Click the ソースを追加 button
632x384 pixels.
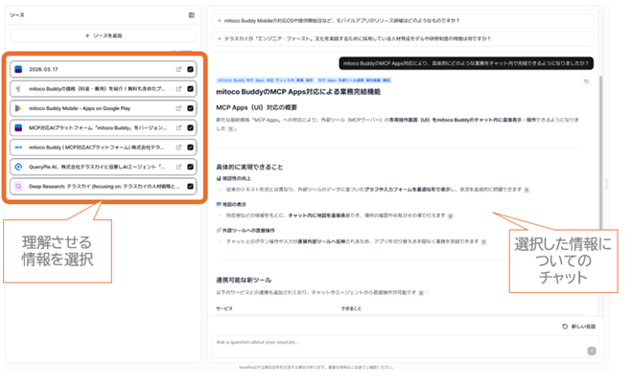[104, 35]
